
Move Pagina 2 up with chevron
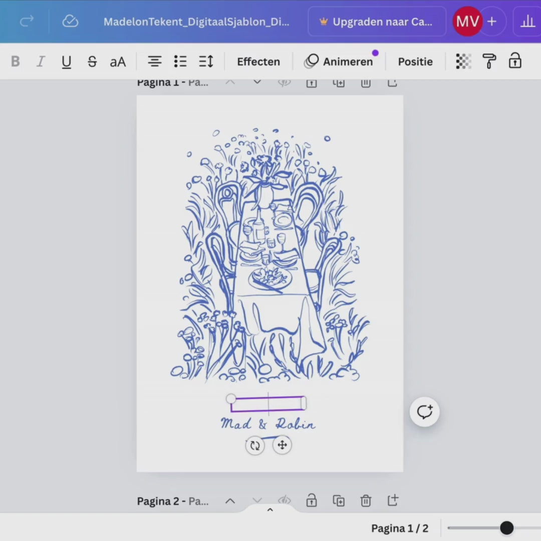tap(230, 500)
